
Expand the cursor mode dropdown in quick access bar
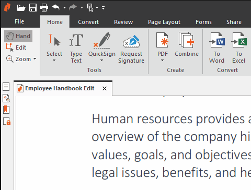[97, 8]
